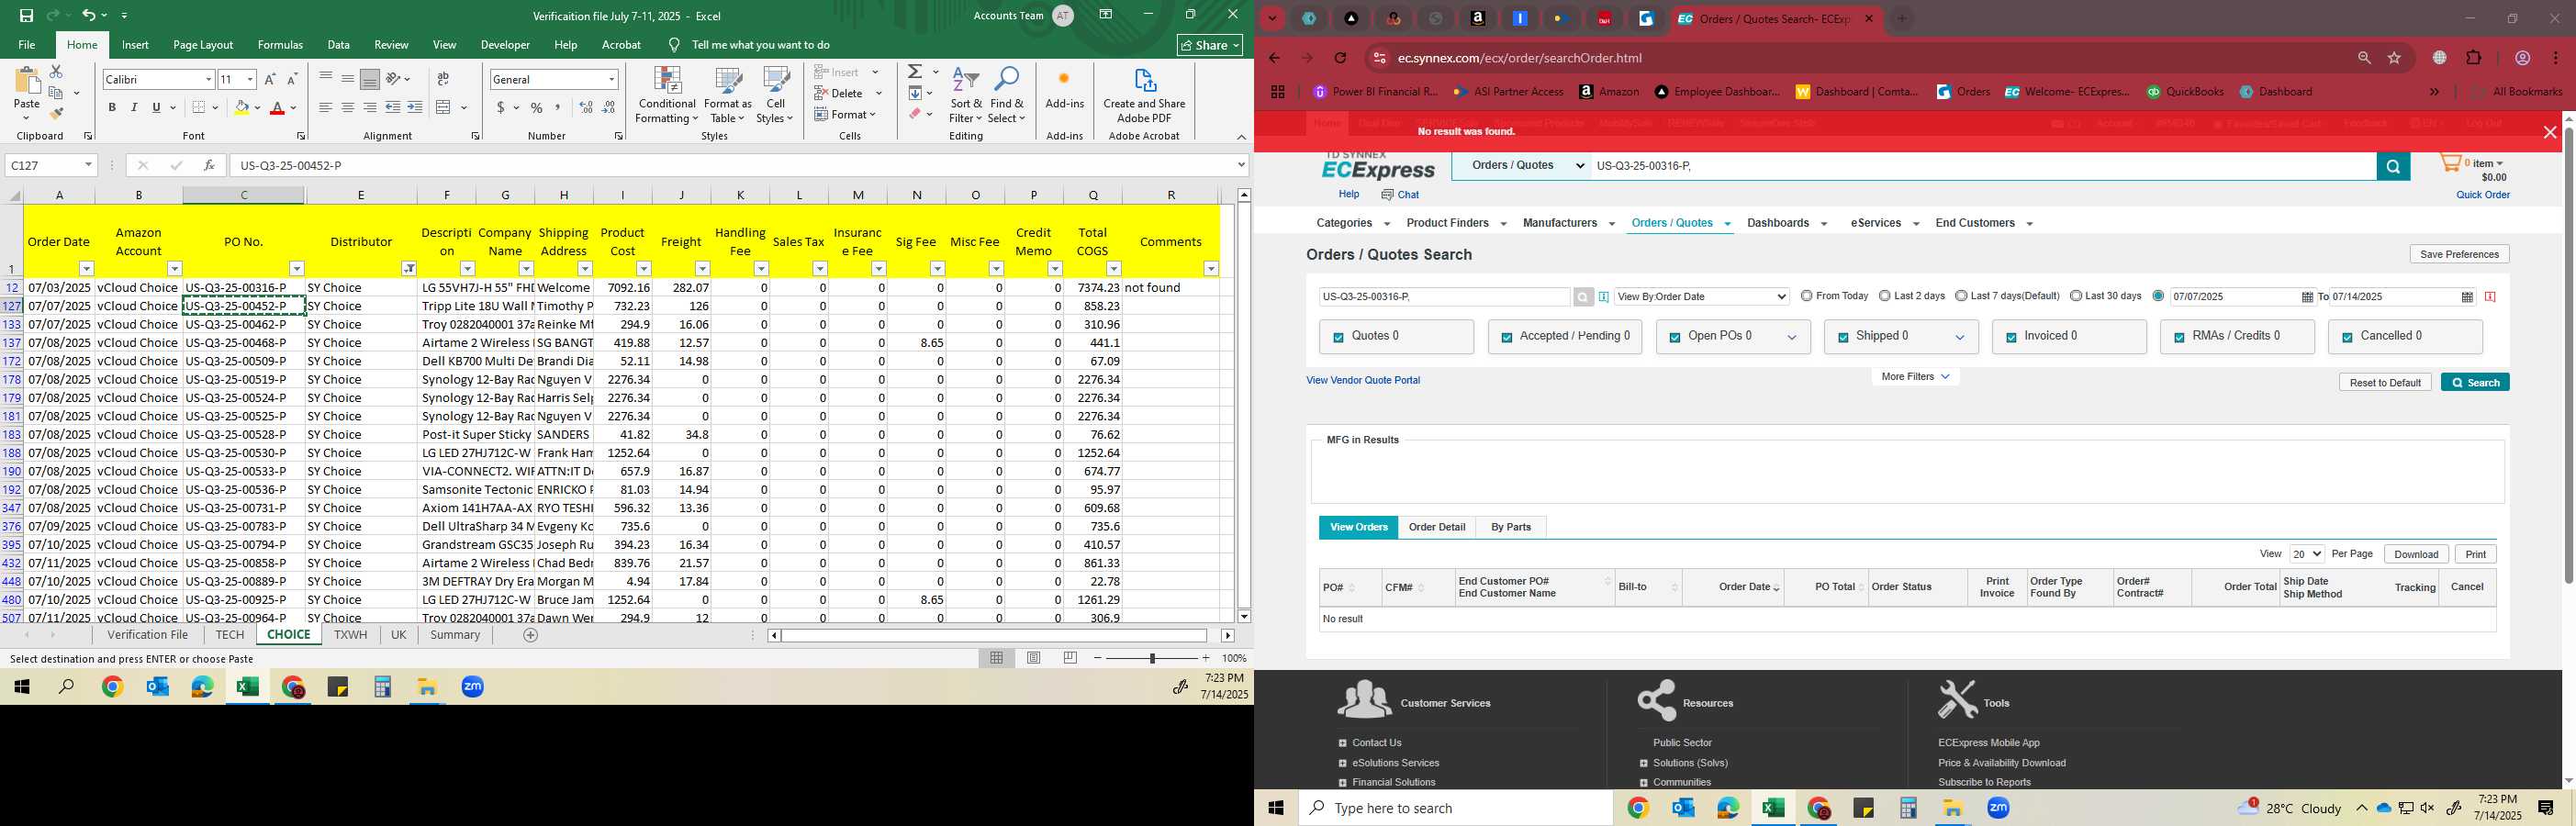Select the From Today radio button
Screen dimensions: 2576x826
(x=1806, y=296)
